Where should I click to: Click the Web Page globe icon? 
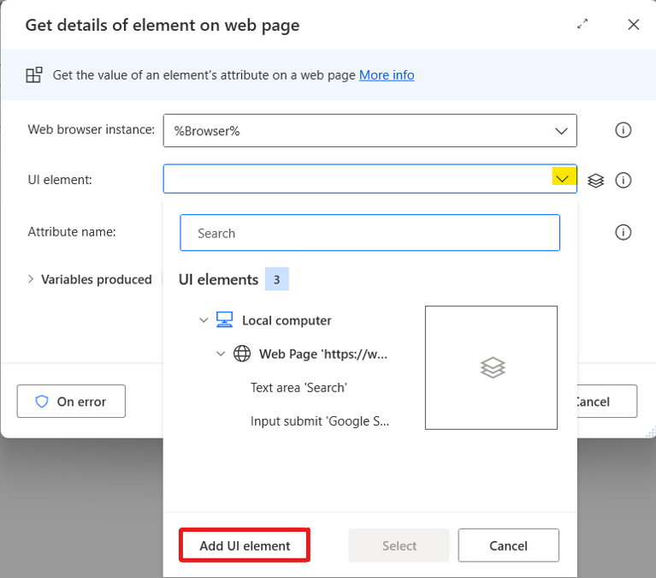242,354
